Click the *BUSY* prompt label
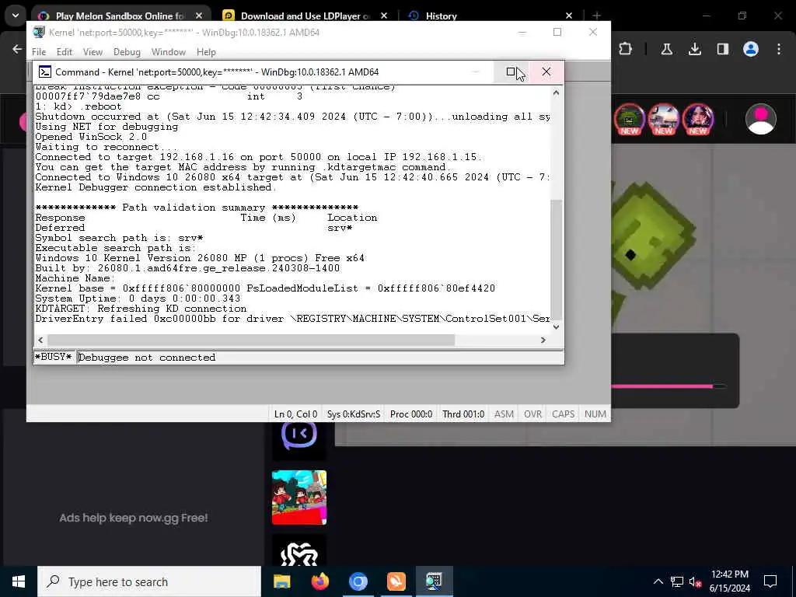This screenshot has height=597, width=796. (54, 357)
